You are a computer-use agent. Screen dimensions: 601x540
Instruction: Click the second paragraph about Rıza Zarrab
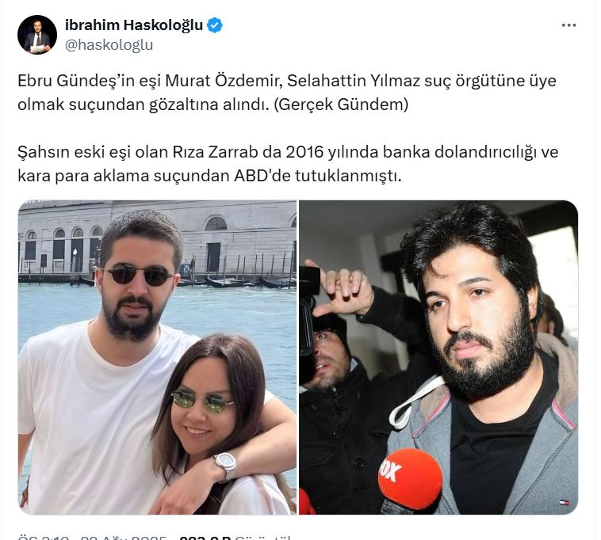[288, 164]
